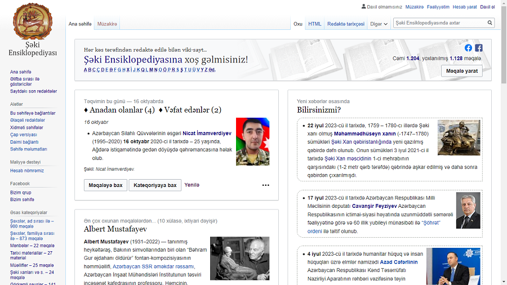This screenshot has height=285, width=507.
Task: Click the Məqaləyə bax button
Action: click(105, 185)
